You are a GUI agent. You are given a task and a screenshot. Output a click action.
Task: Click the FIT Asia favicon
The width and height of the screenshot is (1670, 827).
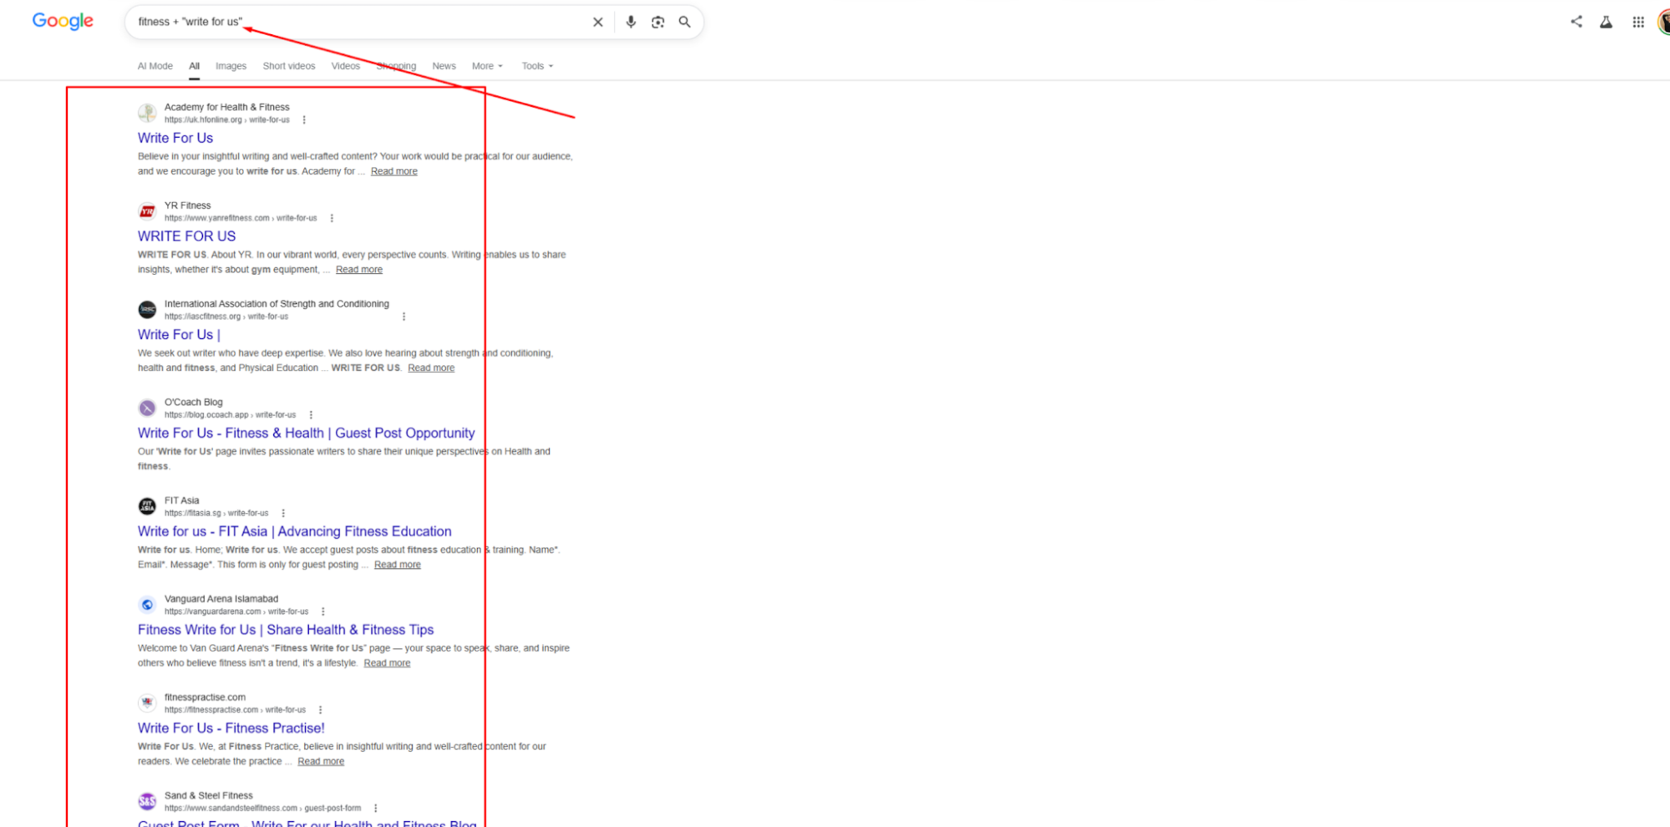click(147, 506)
